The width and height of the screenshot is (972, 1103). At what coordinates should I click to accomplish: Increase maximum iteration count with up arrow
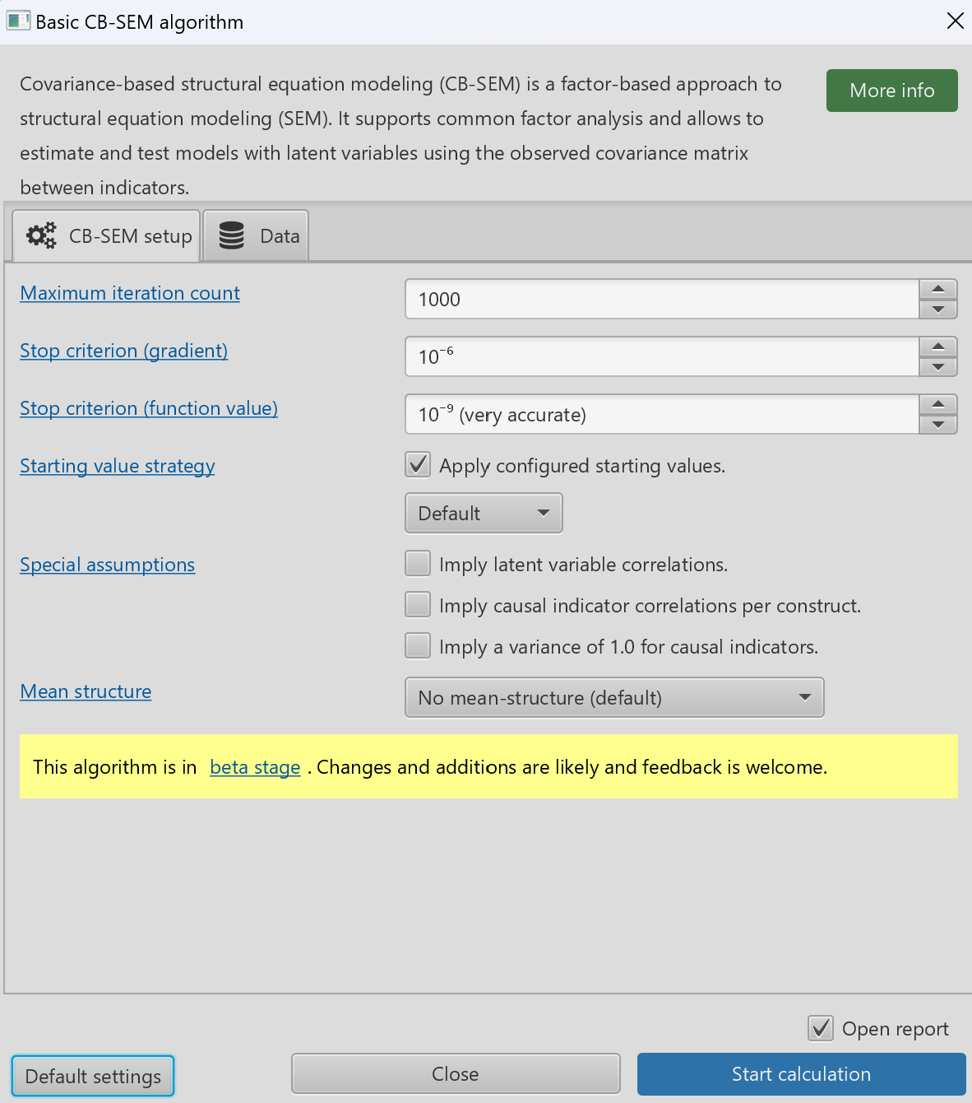(937, 290)
